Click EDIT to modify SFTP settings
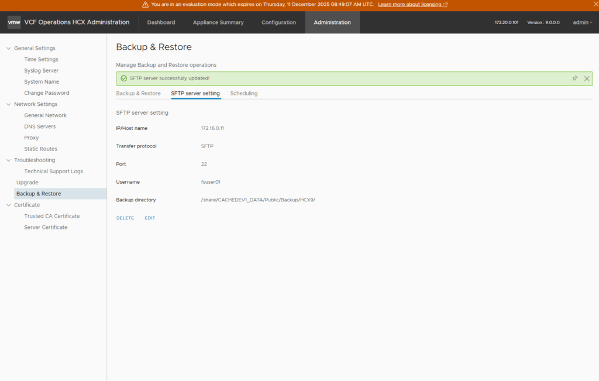599x381 pixels. click(x=150, y=218)
